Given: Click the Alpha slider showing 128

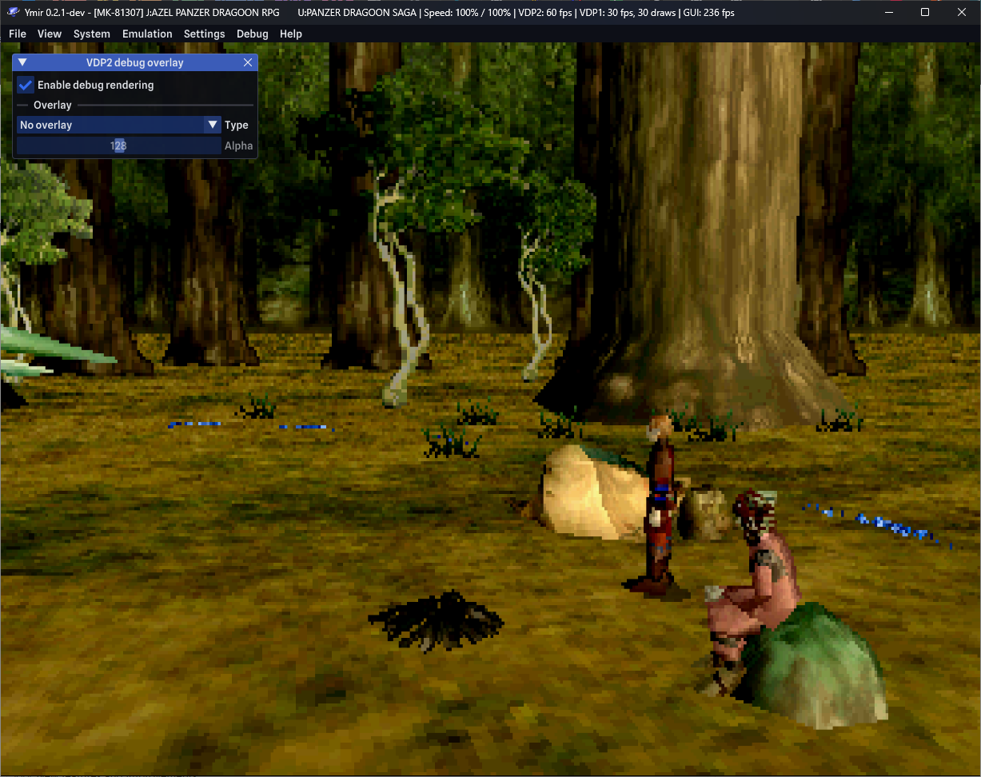Looking at the screenshot, I should pos(118,145).
